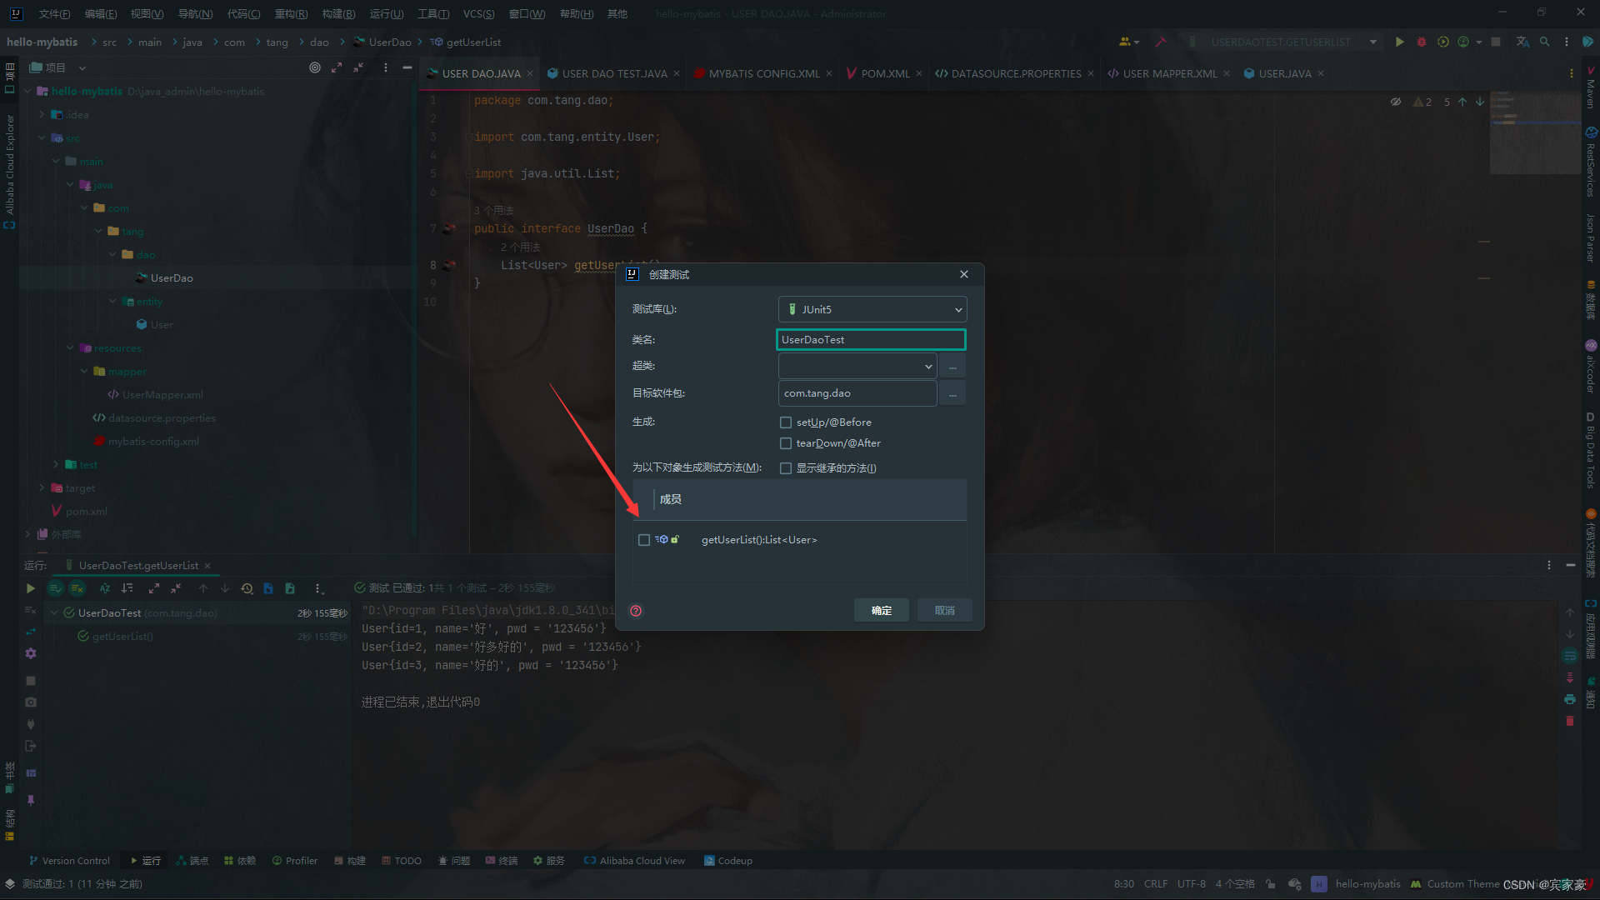Switch to the POM.XML editor tab
Image resolution: width=1600 pixels, height=900 pixels.
tap(884, 73)
